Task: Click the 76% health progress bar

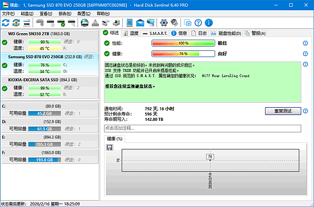Action: (183, 53)
